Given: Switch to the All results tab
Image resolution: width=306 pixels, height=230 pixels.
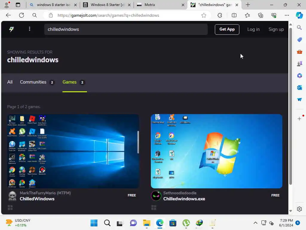Looking at the screenshot, I should click(10, 82).
